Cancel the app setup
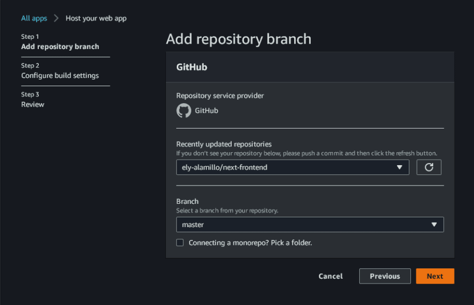Screen dimensions: 474x305 330,276
